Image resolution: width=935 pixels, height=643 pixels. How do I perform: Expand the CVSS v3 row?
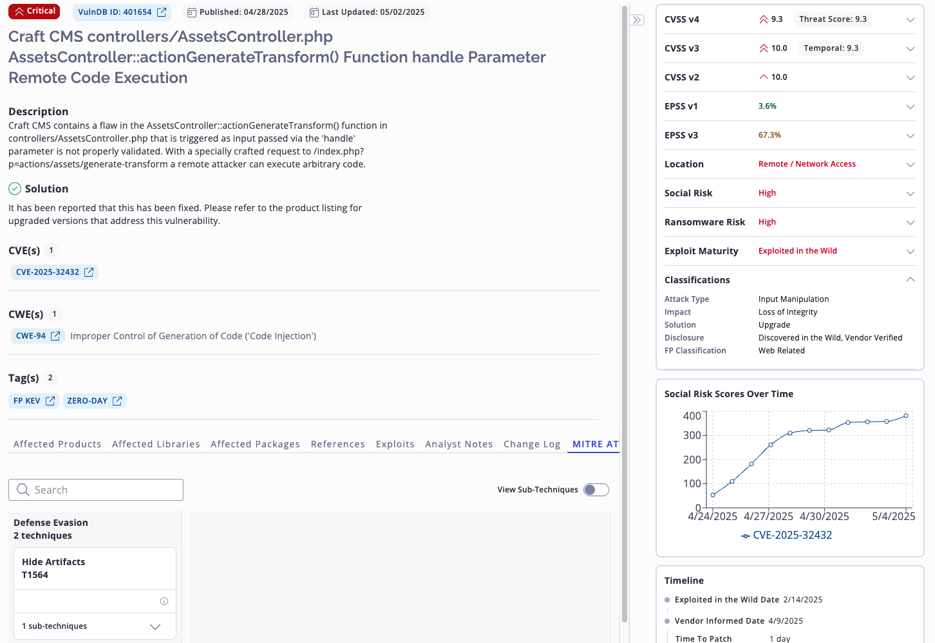pos(911,49)
